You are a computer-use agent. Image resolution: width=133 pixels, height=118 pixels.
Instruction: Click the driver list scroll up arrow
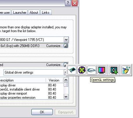[66, 80]
